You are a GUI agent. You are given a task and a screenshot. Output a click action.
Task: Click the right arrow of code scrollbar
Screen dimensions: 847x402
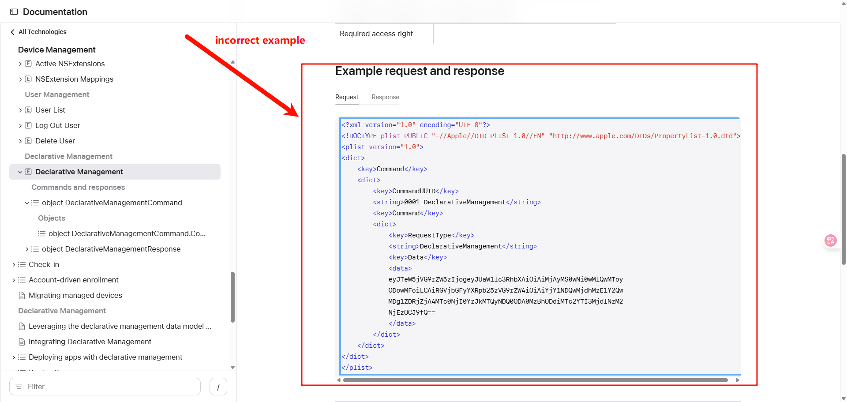tap(737, 380)
